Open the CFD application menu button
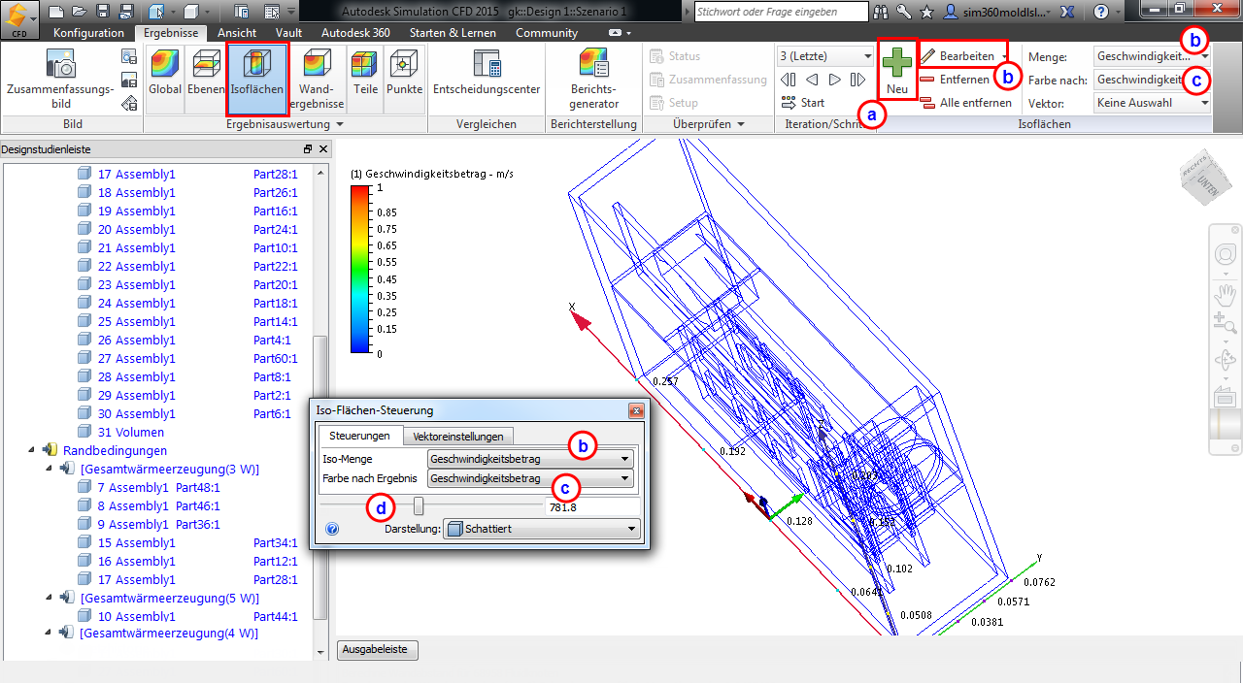The height and width of the screenshot is (683, 1243). pos(19,18)
